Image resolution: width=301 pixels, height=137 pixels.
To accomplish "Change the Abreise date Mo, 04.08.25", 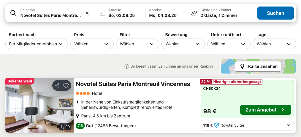I will pos(163,13).
